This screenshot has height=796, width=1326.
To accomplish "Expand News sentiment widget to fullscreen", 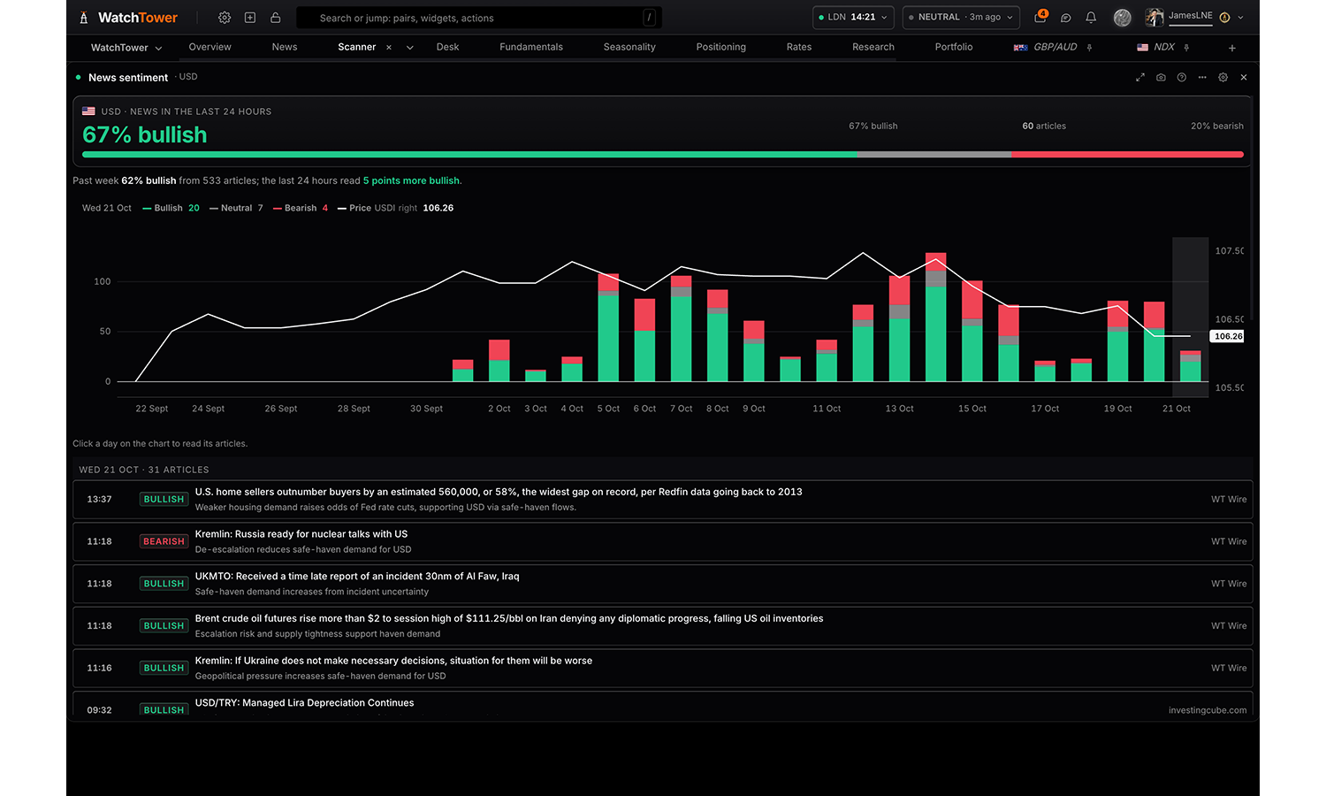I will tap(1140, 78).
